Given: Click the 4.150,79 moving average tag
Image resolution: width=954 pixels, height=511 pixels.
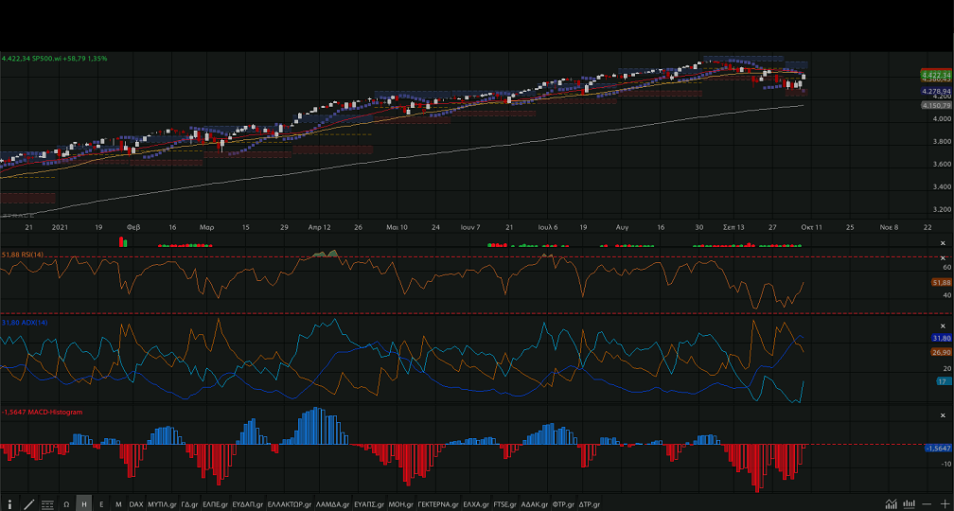Looking at the screenshot, I should (936, 105).
